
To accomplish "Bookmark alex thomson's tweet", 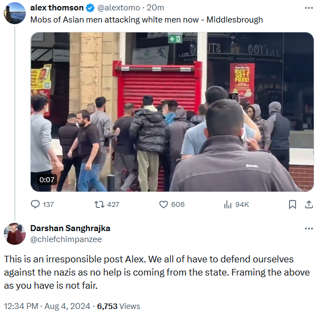I will (292, 204).
